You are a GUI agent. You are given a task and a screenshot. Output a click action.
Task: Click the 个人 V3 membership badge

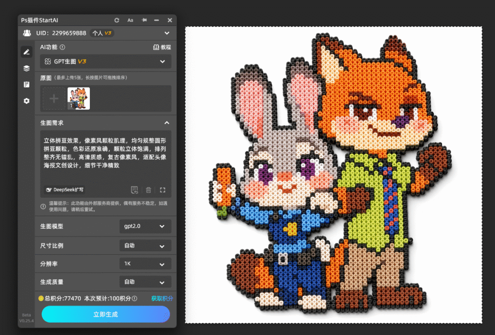pyautogui.click(x=102, y=33)
